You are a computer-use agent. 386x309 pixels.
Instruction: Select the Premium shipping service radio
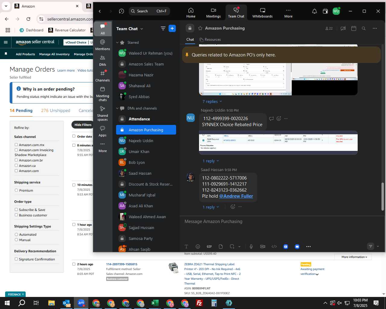tap(16, 190)
